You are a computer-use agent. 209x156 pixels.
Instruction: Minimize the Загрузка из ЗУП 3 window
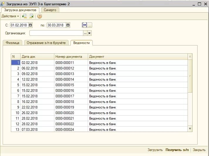pos(194,4)
